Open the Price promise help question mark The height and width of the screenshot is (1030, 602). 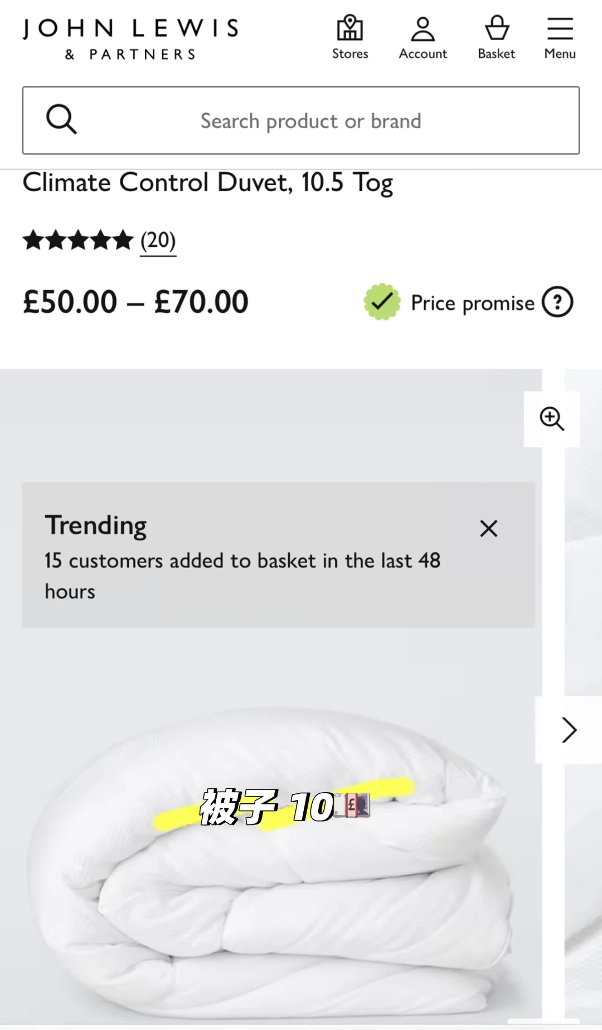557,302
